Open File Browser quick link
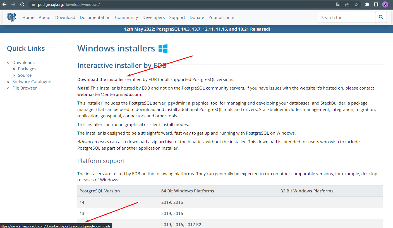 pyautogui.click(x=25, y=88)
